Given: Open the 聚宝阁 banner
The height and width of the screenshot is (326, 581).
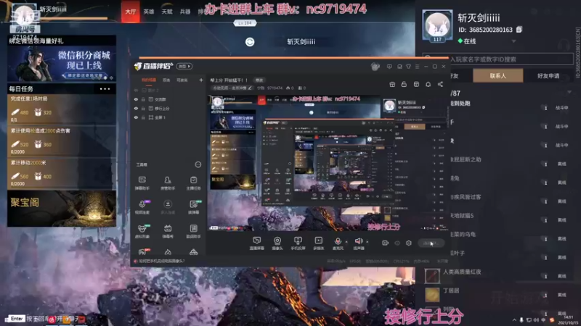Looking at the screenshot, I should [62, 209].
